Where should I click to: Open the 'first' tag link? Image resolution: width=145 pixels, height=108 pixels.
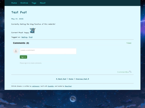[31, 37]
